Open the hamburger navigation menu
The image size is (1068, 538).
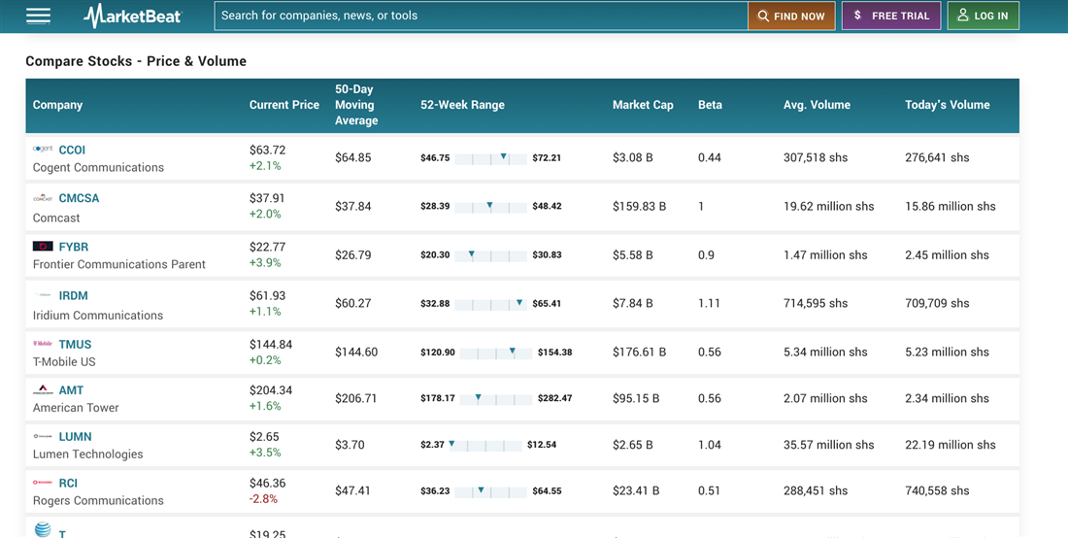(x=38, y=16)
